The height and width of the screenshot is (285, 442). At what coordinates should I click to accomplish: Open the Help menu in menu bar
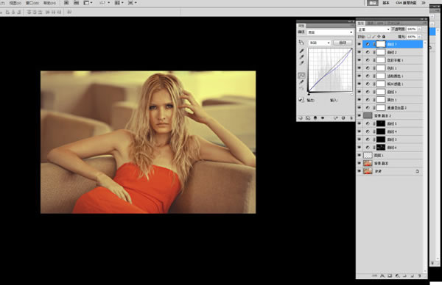point(49,3)
